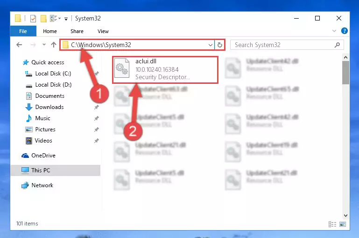The image size is (359, 238).
Task: Open Explorer help (question mark)
Action: [344, 31]
